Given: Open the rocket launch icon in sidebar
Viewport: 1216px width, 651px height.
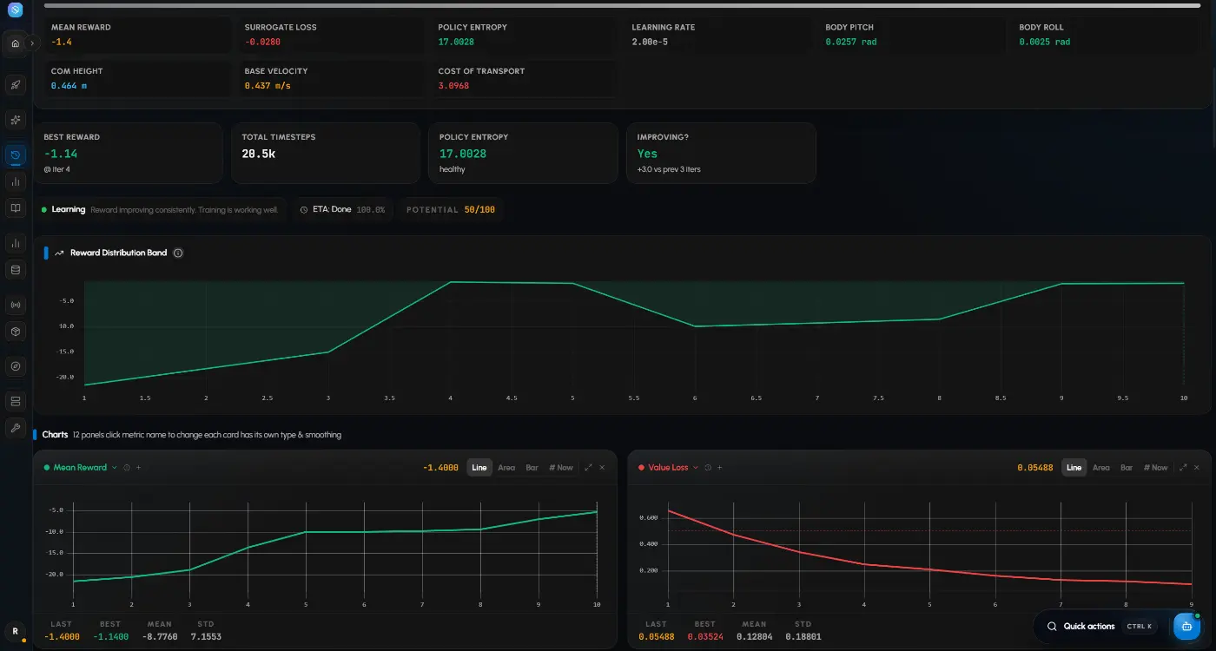Looking at the screenshot, I should click(x=15, y=85).
